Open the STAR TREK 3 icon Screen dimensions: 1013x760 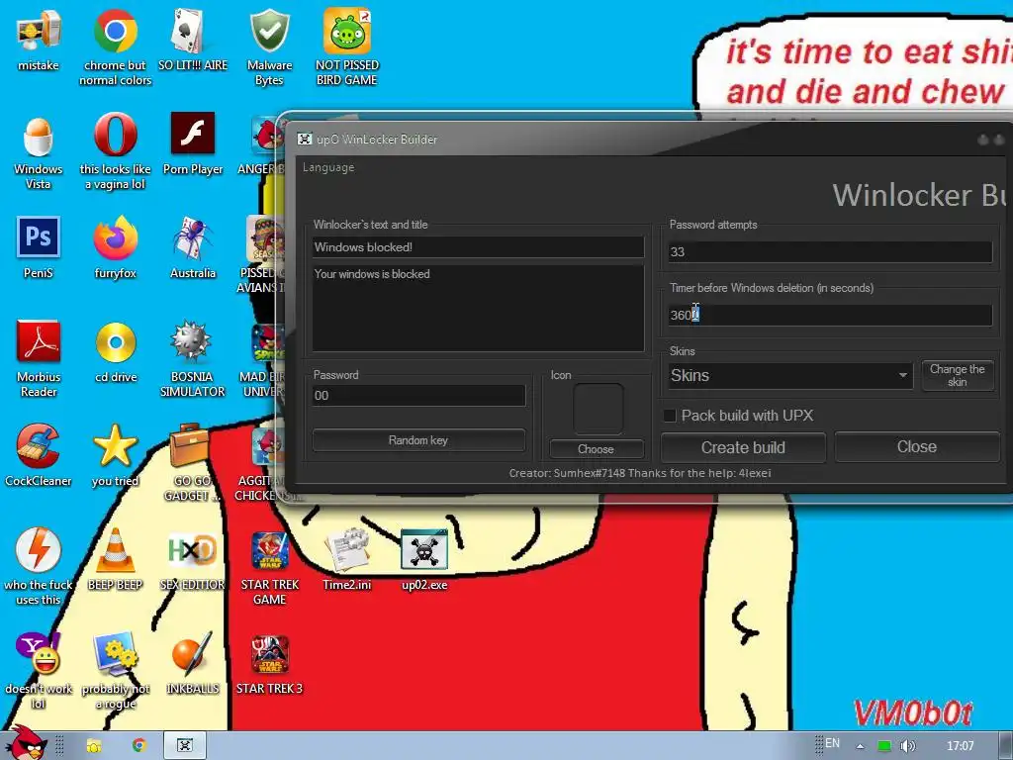pyautogui.click(x=269, y=654)
